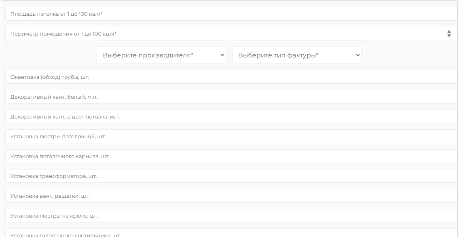
Task: Click the chevron on the manufacturer select
Action: coord(222,55)
